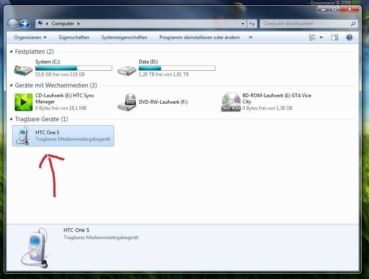The height and width of the screenshot is (279, 369).
Task: Toggle the preview pane button
Action: [x=335, y=37]
